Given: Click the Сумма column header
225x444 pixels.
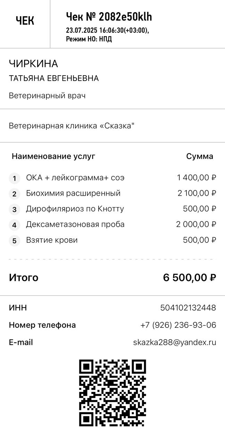Looking at the screenshot, I should [x=200, y=156].
